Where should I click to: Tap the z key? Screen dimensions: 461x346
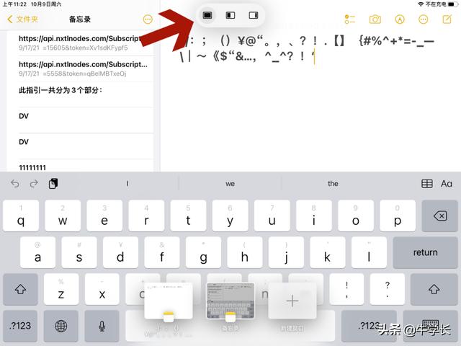61,289
